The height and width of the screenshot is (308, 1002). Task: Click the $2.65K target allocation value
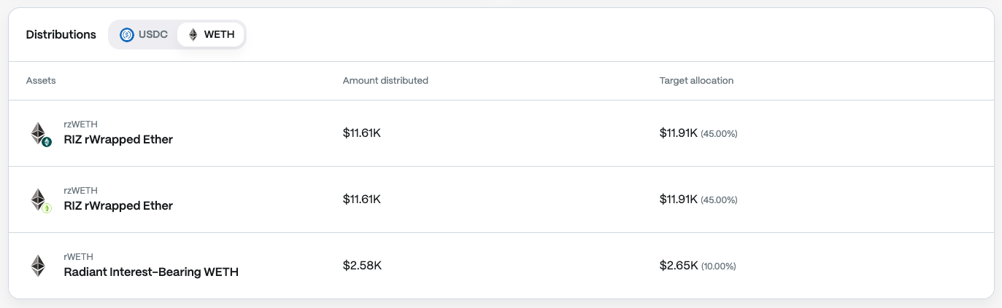coord(679,265)
